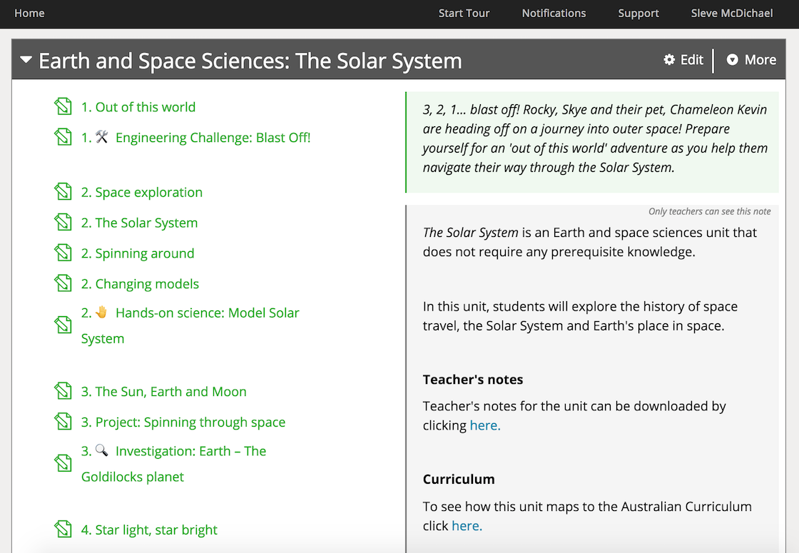Open lesson 2. Changing models
This screenshot has height=553, width=799.
point(140,284)
